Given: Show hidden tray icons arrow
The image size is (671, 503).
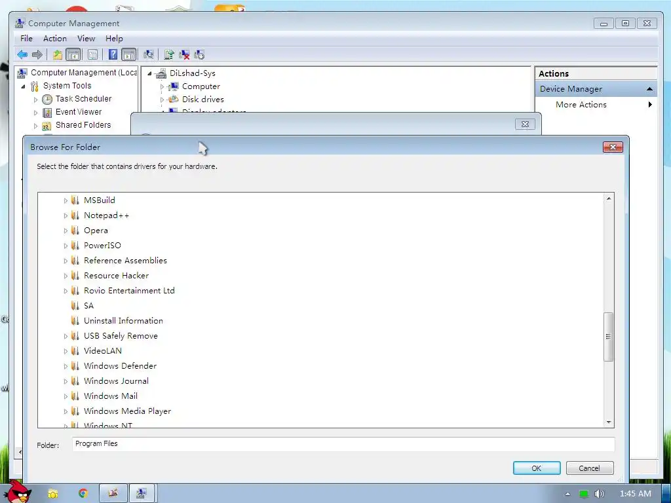Looking at the screenshot, I should 567,494.
